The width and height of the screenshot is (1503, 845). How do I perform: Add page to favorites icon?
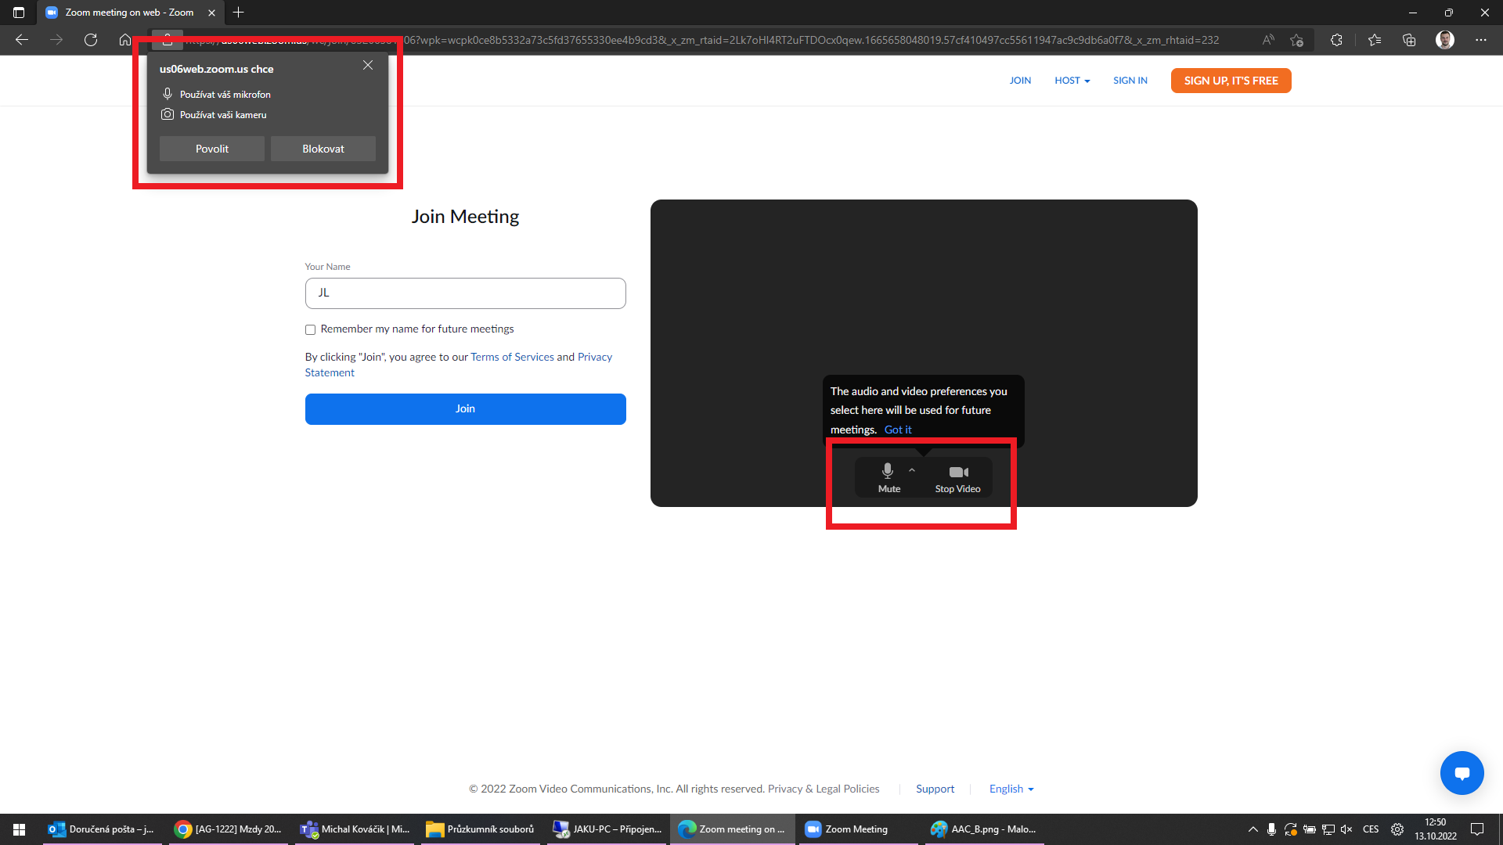(1297, 40)
